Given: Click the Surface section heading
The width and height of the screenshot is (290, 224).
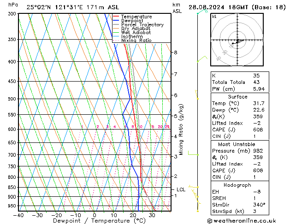Looking at the screenshot, I should [237, 97].
